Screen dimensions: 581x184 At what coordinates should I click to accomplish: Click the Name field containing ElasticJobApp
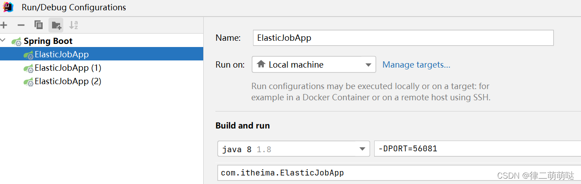coord(403,38)
